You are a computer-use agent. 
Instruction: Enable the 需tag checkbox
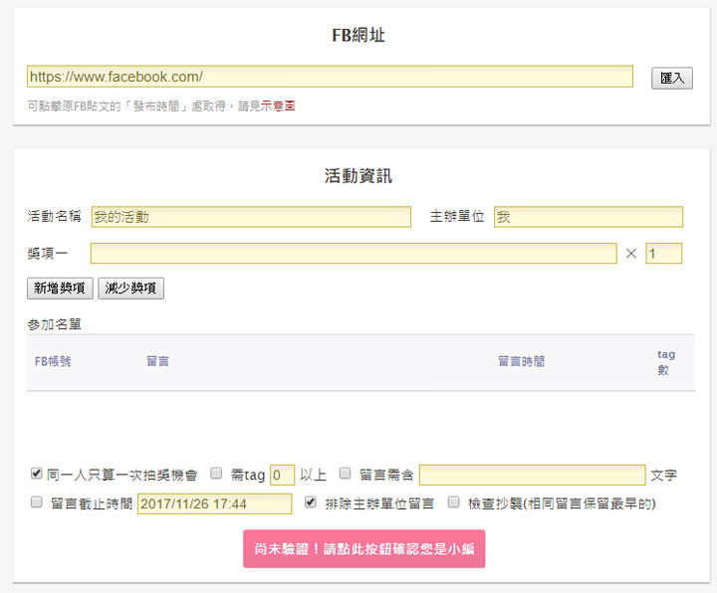[x=216, y=474]
